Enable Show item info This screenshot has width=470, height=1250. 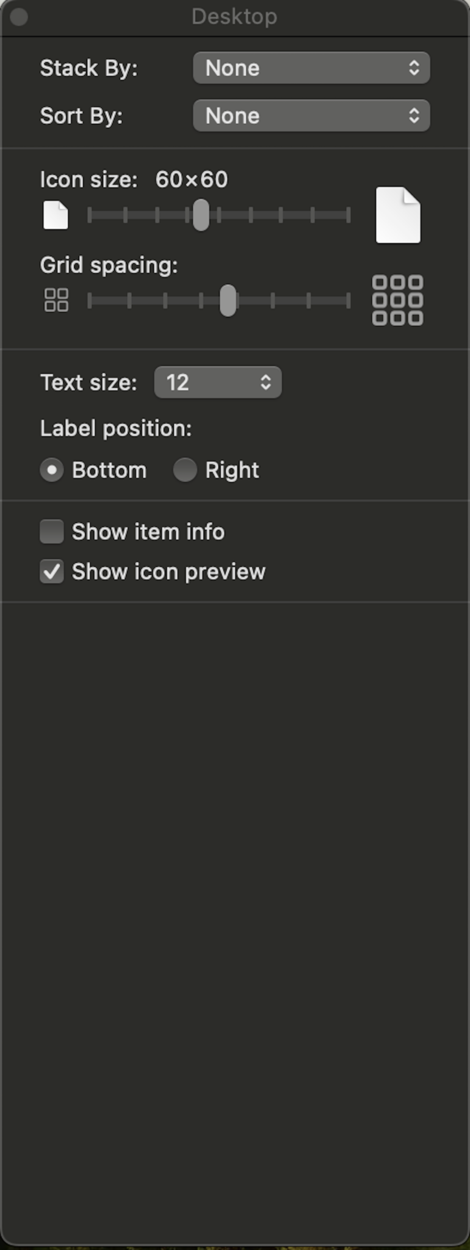(52, 532)
